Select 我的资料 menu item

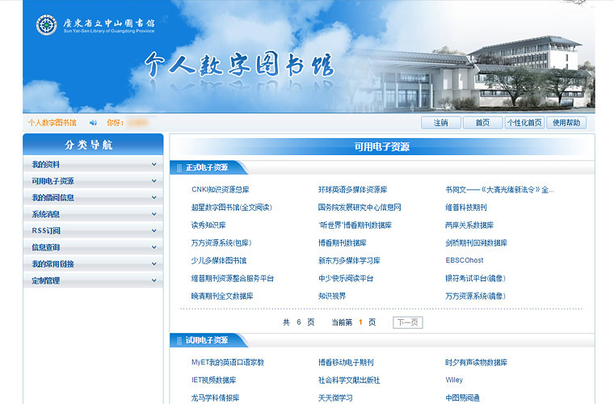coord(93,164)
